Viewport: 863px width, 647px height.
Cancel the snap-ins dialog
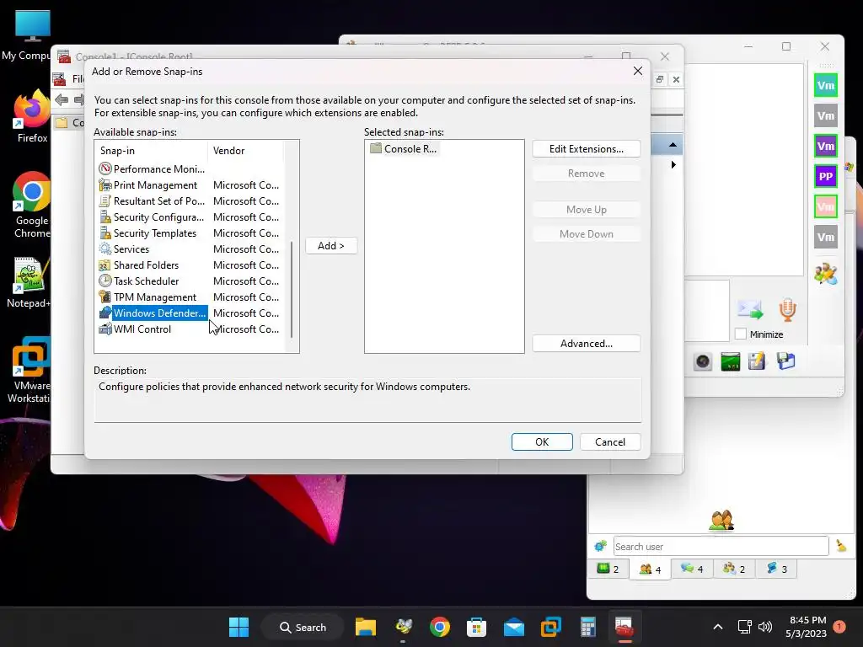pos(610,441)
